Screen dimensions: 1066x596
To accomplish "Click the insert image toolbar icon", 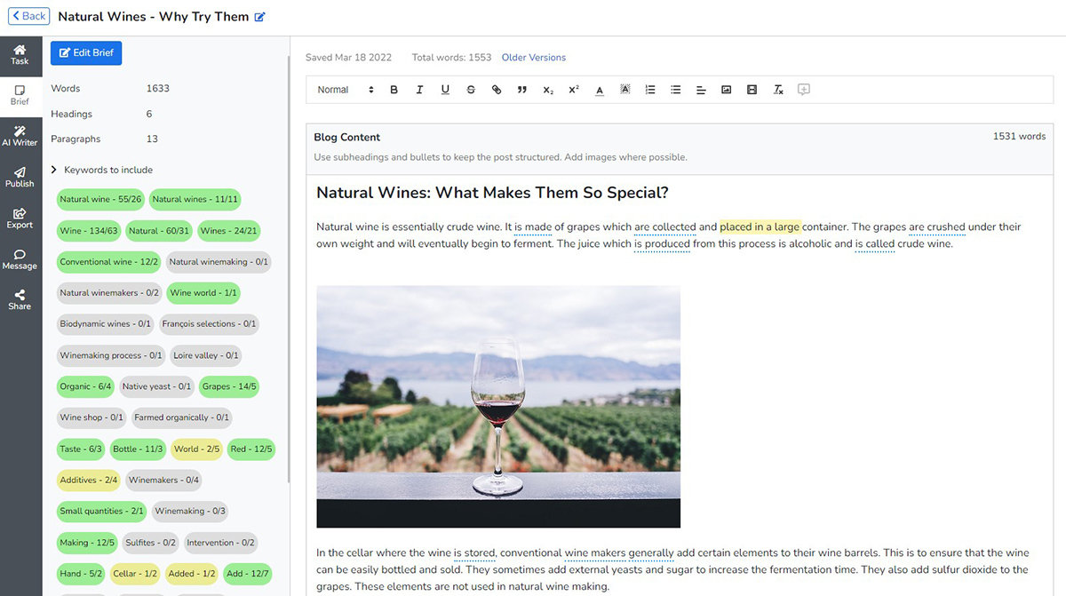I will tap(727, 90).
